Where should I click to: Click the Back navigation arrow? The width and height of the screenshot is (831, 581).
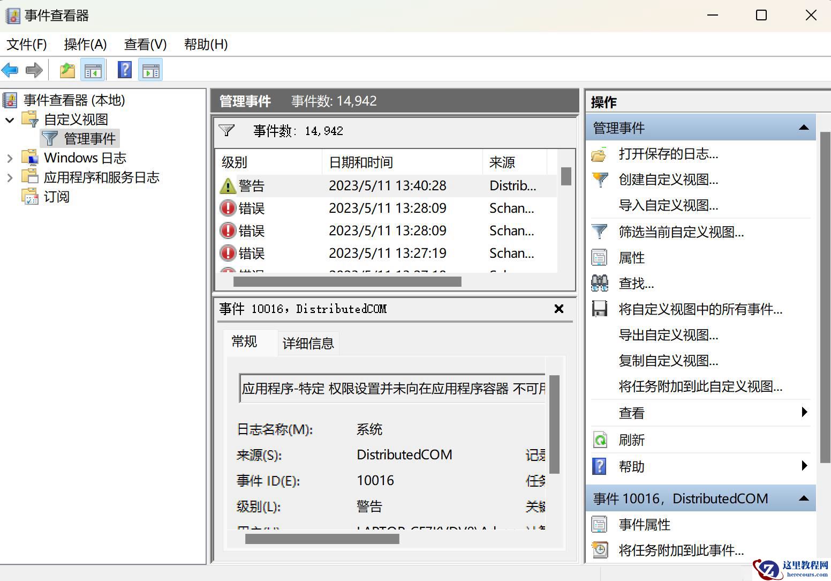tap(10, 70)
